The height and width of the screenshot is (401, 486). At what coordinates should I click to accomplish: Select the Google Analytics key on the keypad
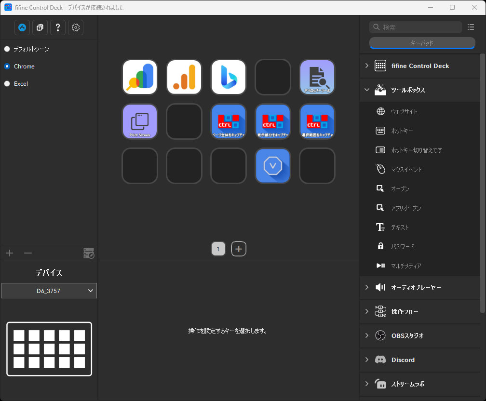pos(184,77)
